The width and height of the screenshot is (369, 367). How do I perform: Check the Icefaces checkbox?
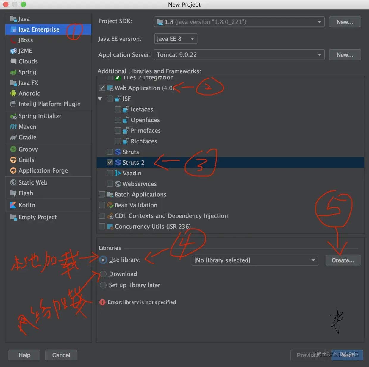click(118, 110)
